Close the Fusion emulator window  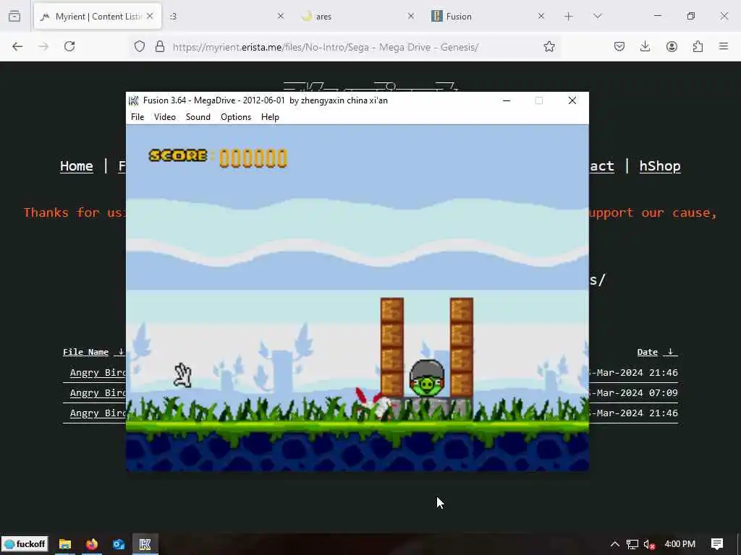coord(572,100)
